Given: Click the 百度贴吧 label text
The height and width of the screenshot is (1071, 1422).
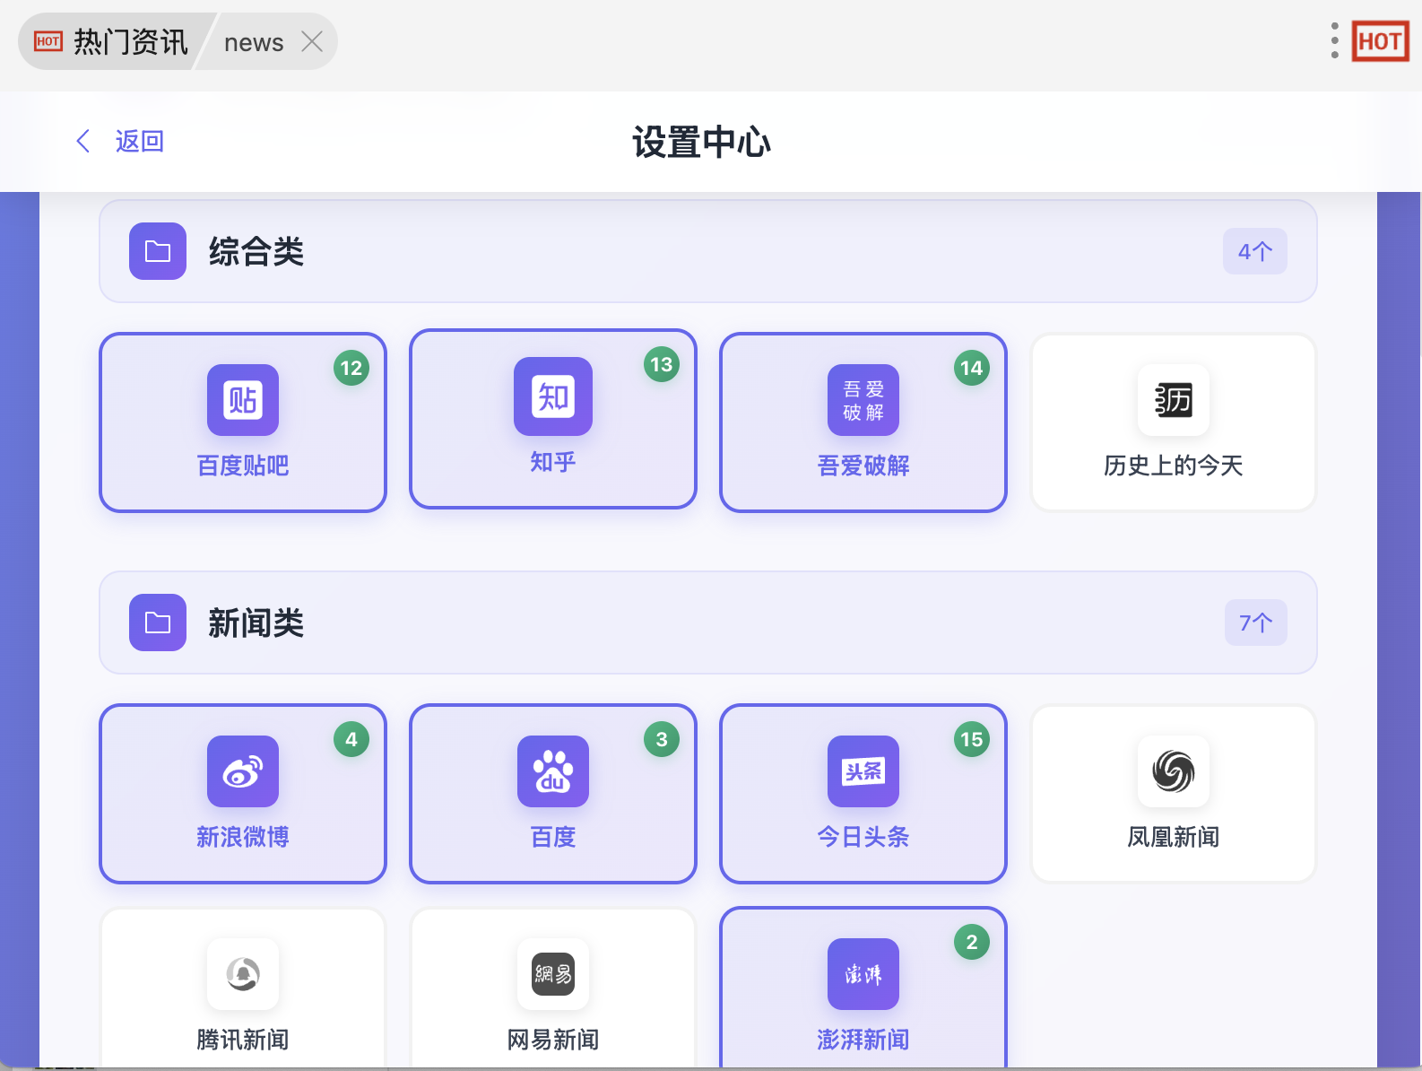Looking at the screenshot, I should (243, 466).
